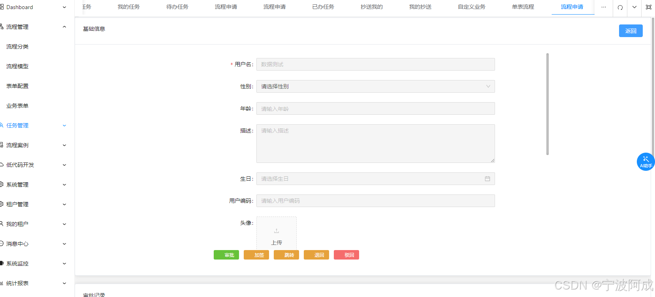
Task: Expand the 低代码开发 chevron
Action: pyautogui.click(x=64, y=165)
